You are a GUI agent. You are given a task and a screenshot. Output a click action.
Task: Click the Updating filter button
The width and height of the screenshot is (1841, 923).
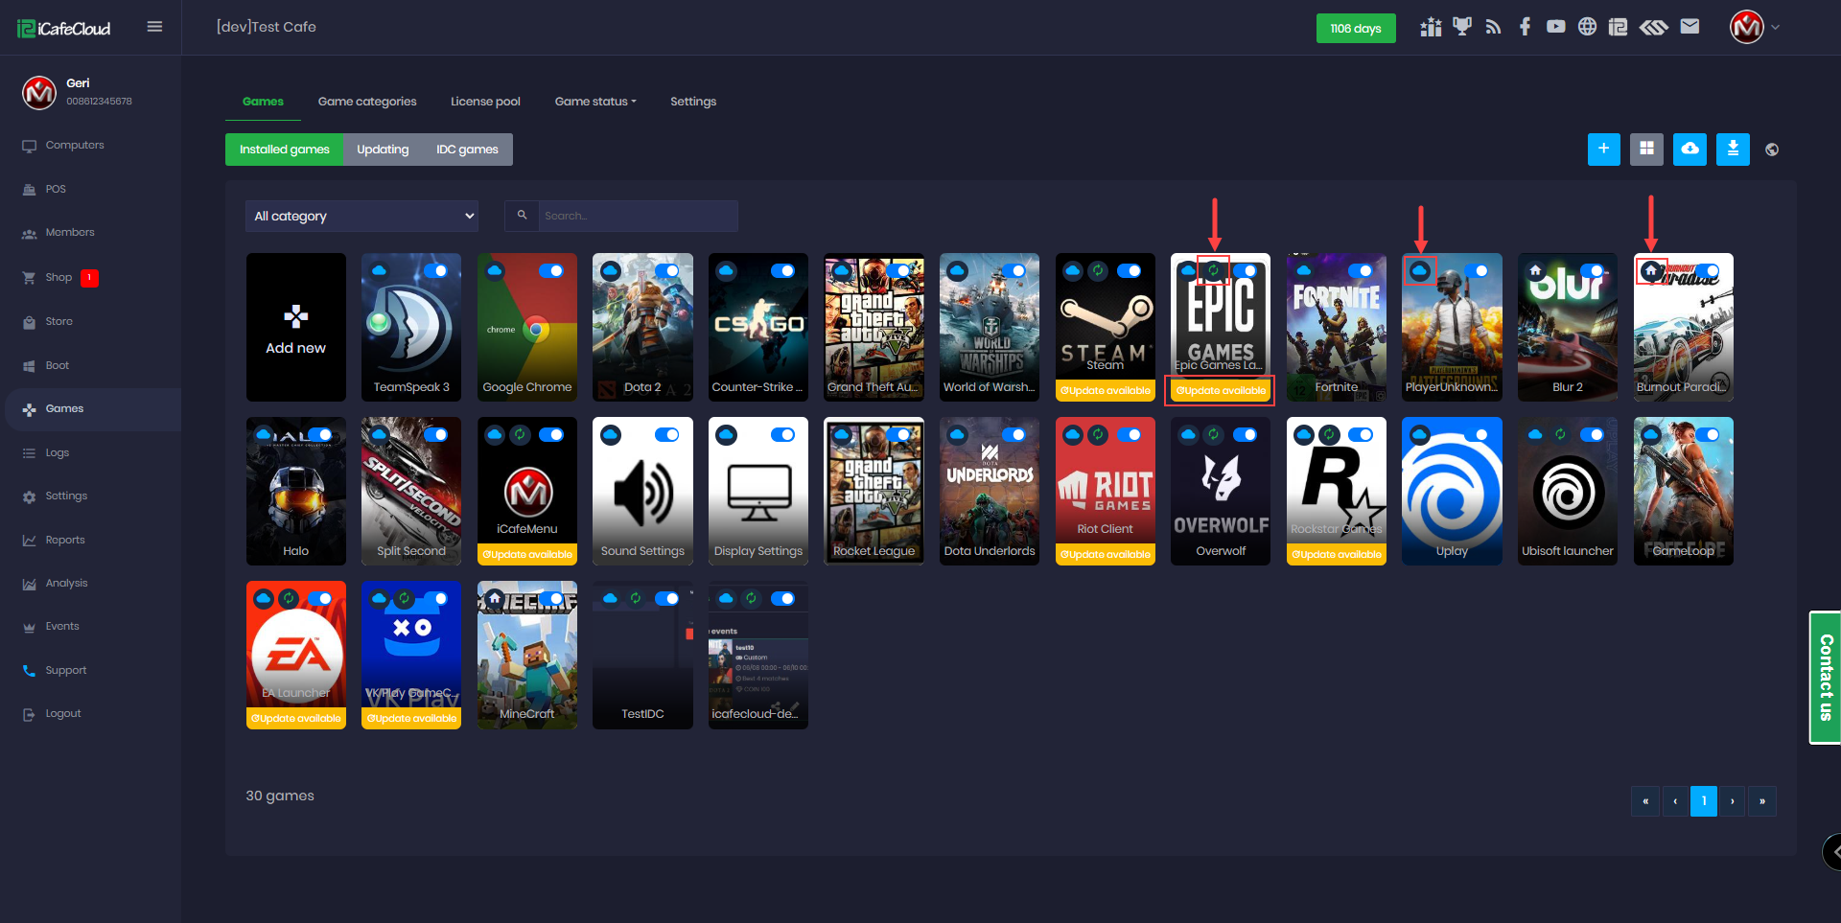(383, 150)
